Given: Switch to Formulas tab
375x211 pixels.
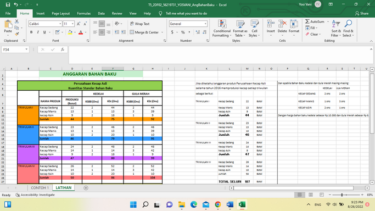Looking at the screenshot, I should coord(83,13).
